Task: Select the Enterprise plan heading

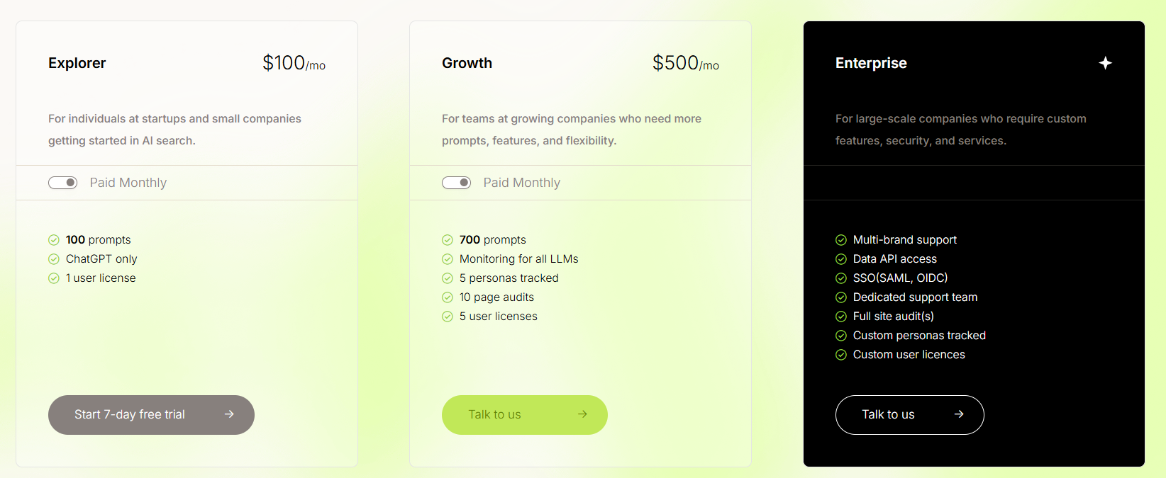Action: coord(871,63)
